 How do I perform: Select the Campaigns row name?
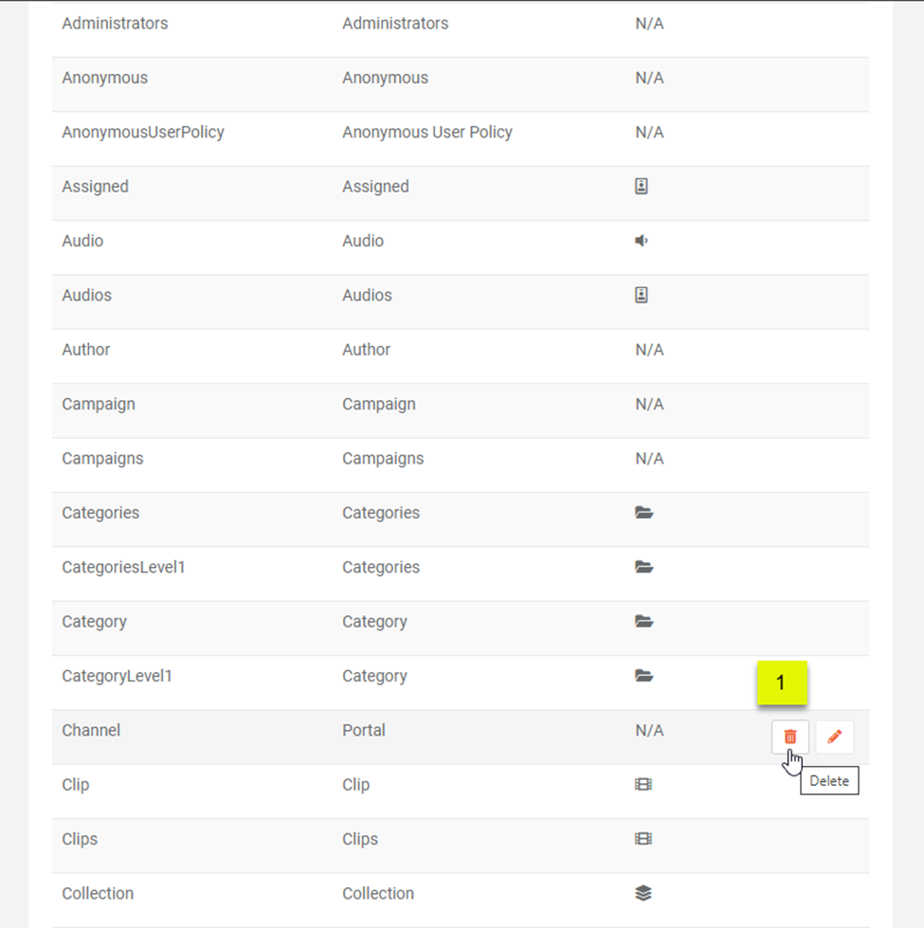click(x=102, y=459)
